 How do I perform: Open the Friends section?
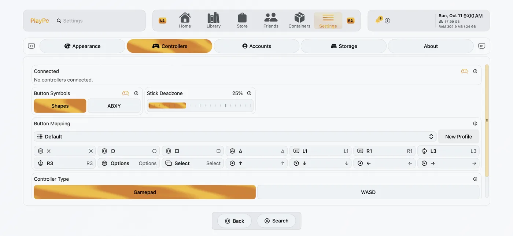(271, 21)
